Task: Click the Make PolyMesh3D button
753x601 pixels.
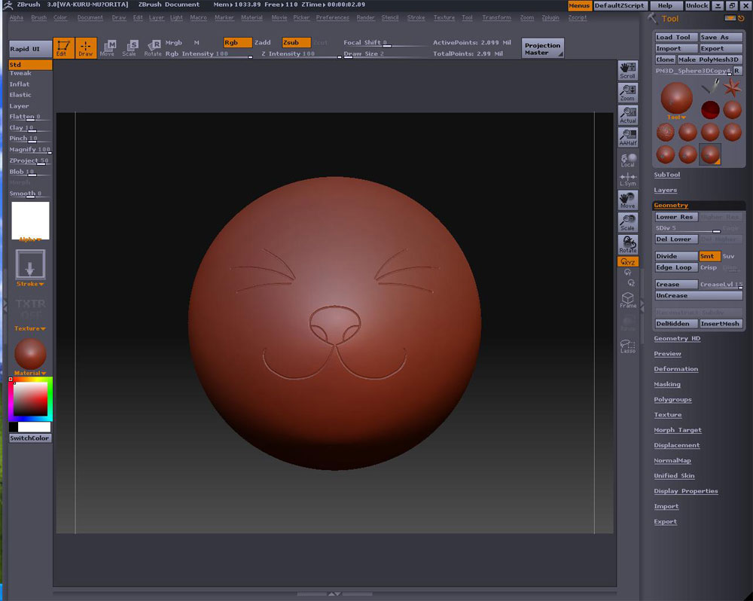Action: [709, 59]
